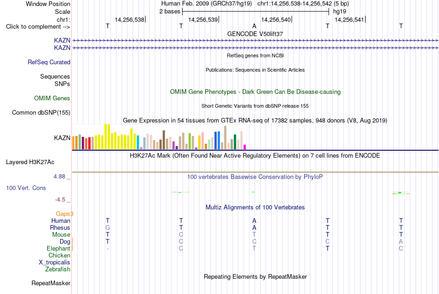439x294 pixels.
Task: Click the 4.88 PhyloP axis value
Action: (59, 177)
